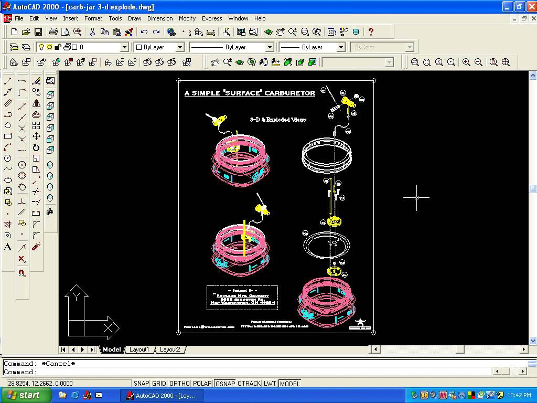Click the Windows Start button
This screenshot has height=403, width=537.
click(x=26, y=395)
